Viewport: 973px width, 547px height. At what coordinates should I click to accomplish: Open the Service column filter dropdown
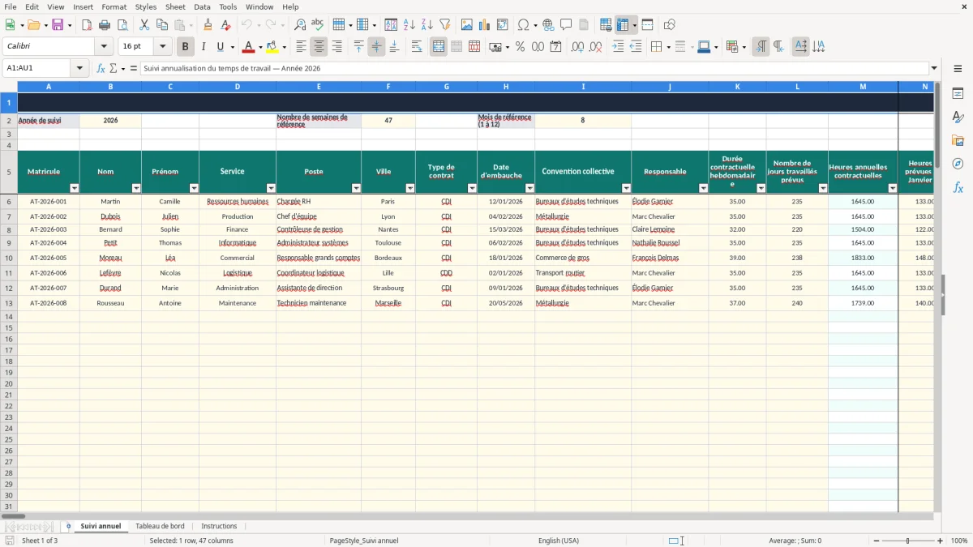coord(271,189)
